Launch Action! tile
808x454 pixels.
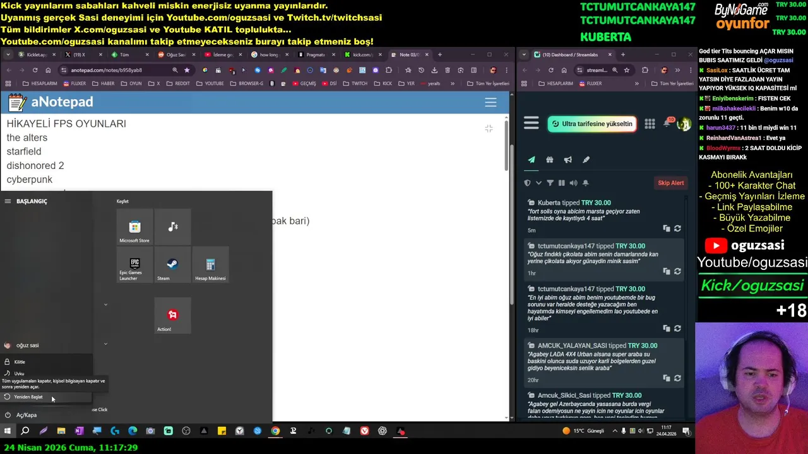pyautogui.click(x=172, y=315)
